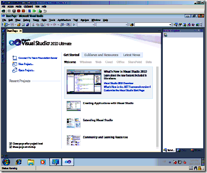Click the Paste toolbar icon
The height and width of the screenshot is (173, 207).
42,25
